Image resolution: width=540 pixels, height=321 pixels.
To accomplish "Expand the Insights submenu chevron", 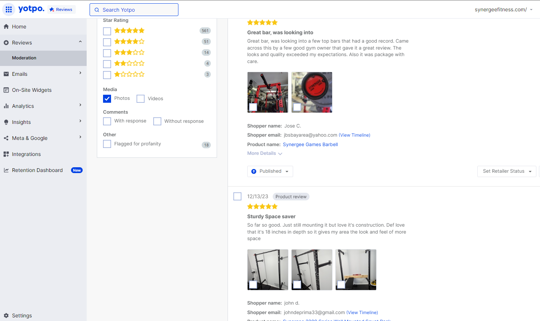I will [80, 121].
